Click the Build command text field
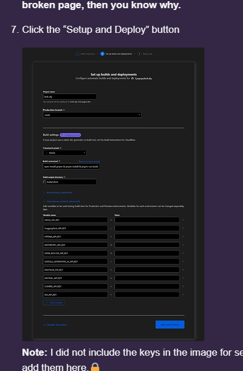The width and height of the screenshot is (243, 371). tap(71, 167)
